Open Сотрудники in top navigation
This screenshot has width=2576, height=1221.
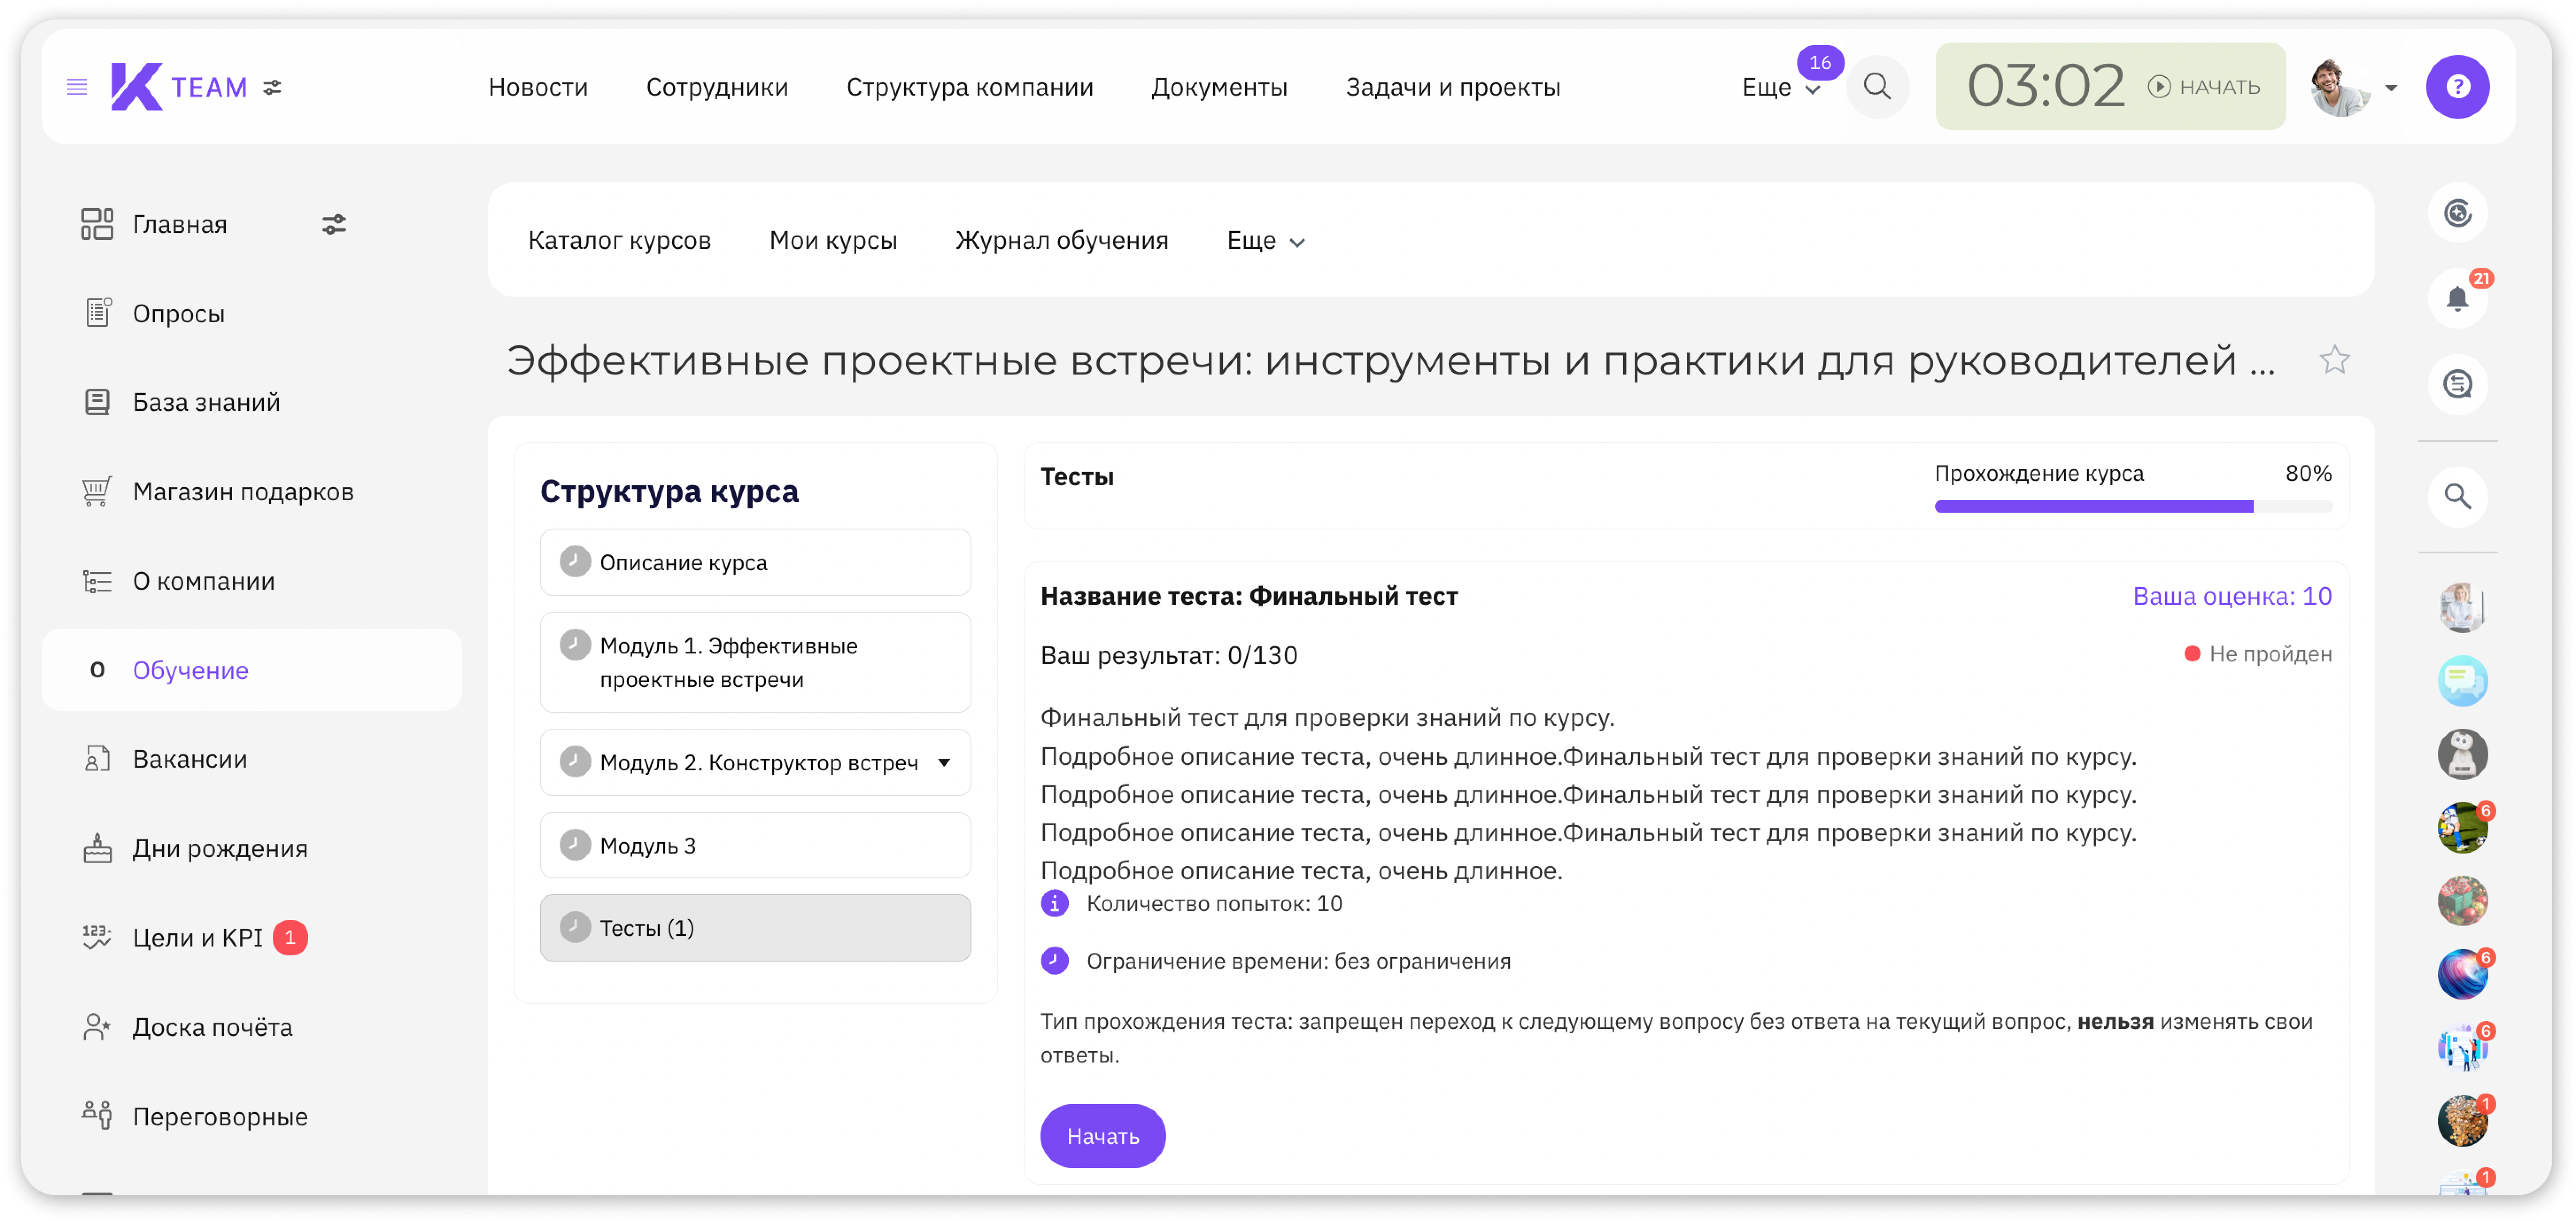(x=717, y=87)
